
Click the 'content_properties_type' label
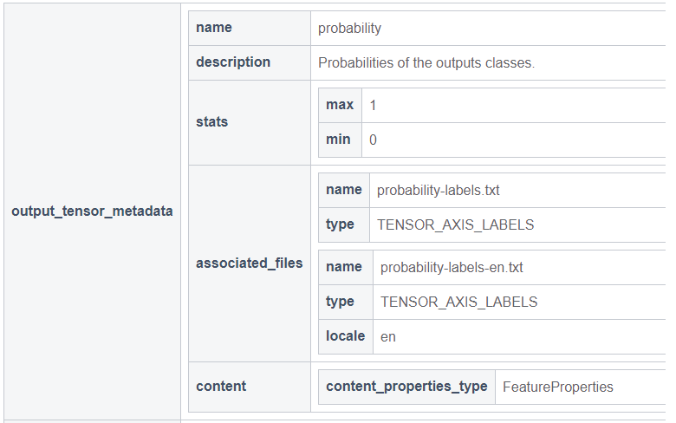tap(406, 387)
